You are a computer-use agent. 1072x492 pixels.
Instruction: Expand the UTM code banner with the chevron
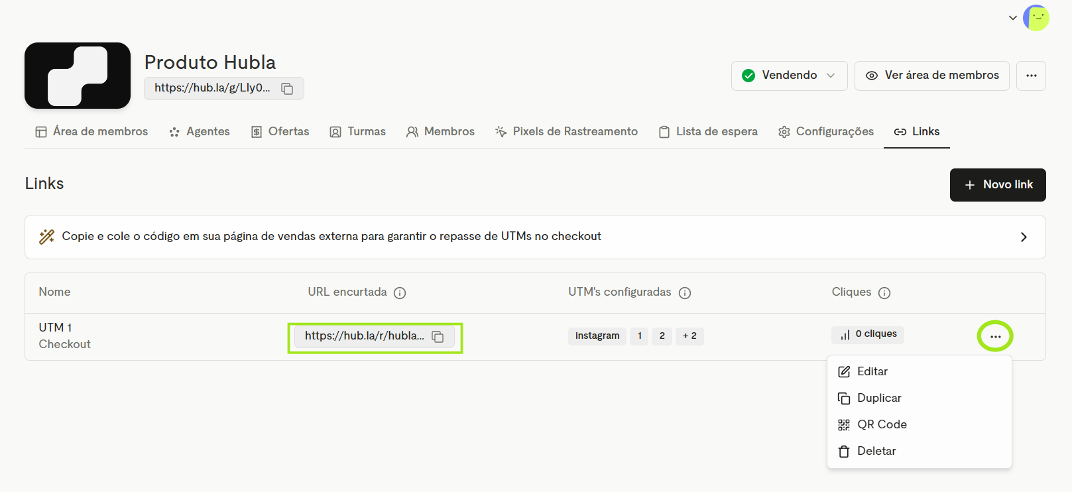click(1024, 237)
